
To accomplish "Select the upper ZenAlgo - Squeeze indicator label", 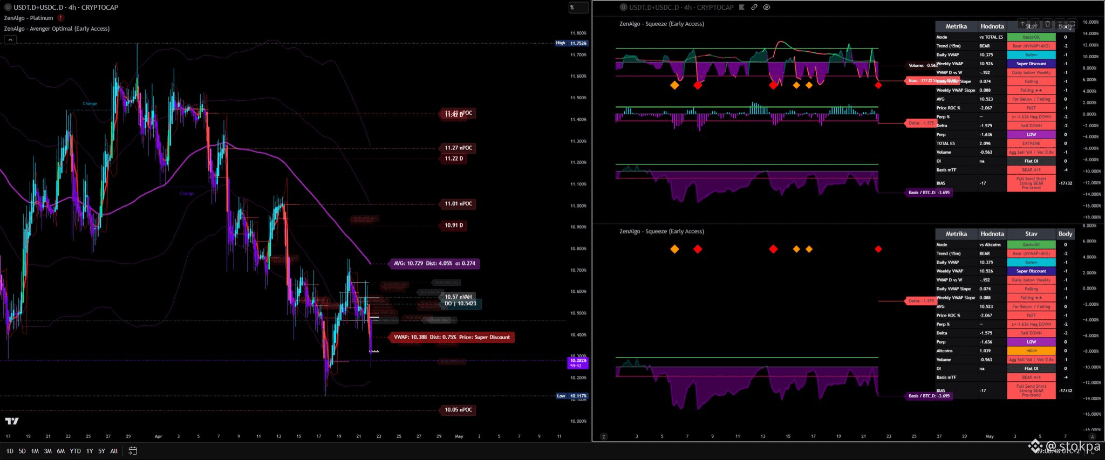I will click(x=661, y=24).
